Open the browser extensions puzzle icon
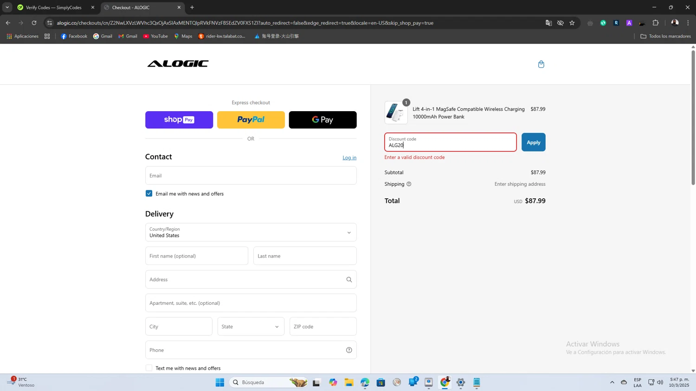This screenshot has height=391, width=696. (656, 23)
